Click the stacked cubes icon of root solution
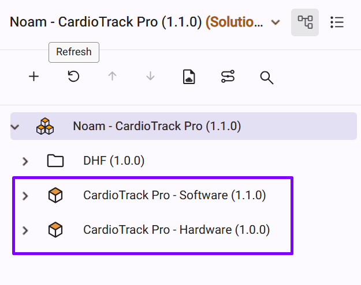Image resolution: width=361 pixels, height=285 pixels. point(45,126)
